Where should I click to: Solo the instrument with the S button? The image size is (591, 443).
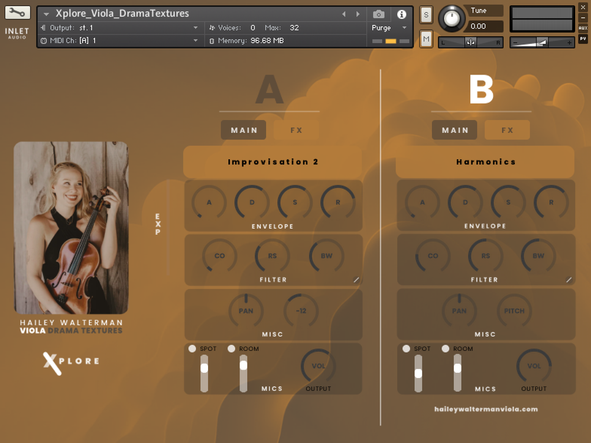(x=426, y=14)
